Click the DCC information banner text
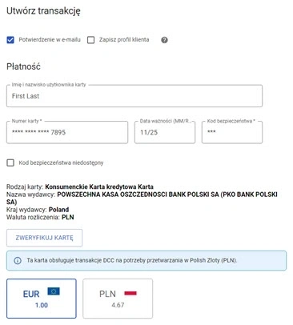The height and width of the screenshot is (325, 293). point(132,260)
